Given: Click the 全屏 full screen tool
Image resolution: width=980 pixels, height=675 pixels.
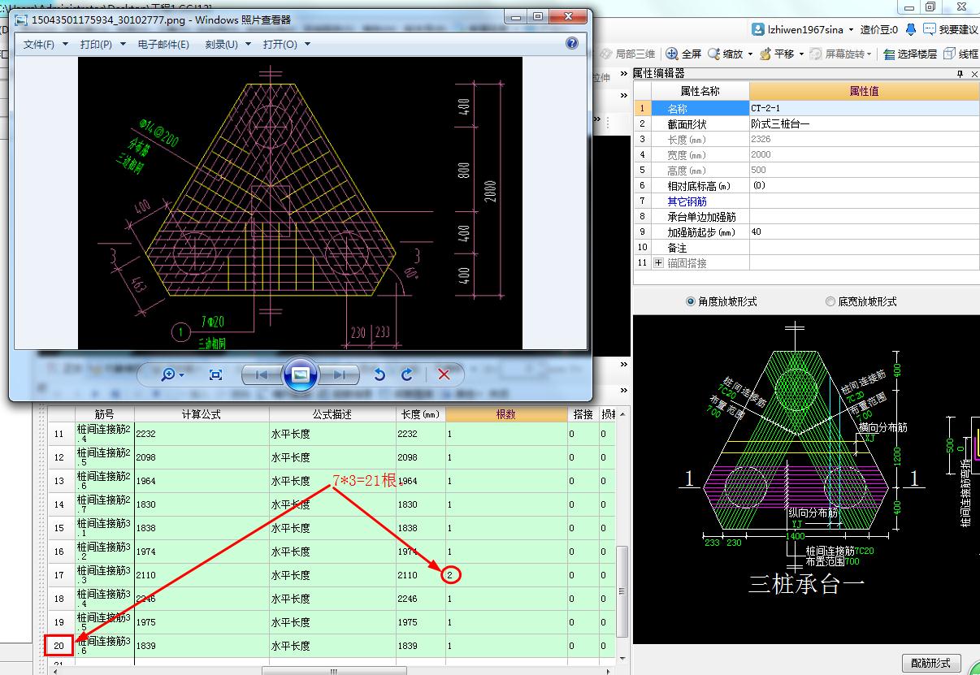Looking at the screenshot, I should [x=683, y=54].
